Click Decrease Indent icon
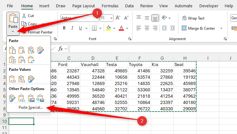This screenshot has width=237, height=134. pyautogui.click(x=164, y=28)
